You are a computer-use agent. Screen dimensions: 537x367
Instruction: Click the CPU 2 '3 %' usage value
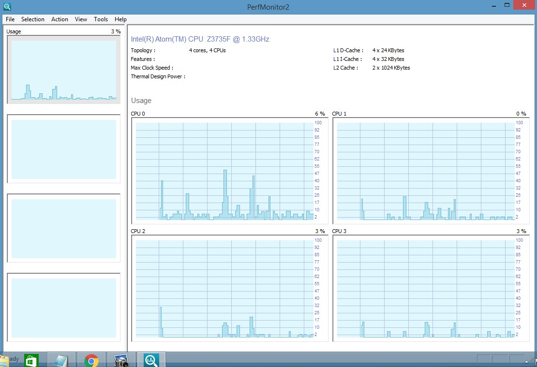(320, 231)
